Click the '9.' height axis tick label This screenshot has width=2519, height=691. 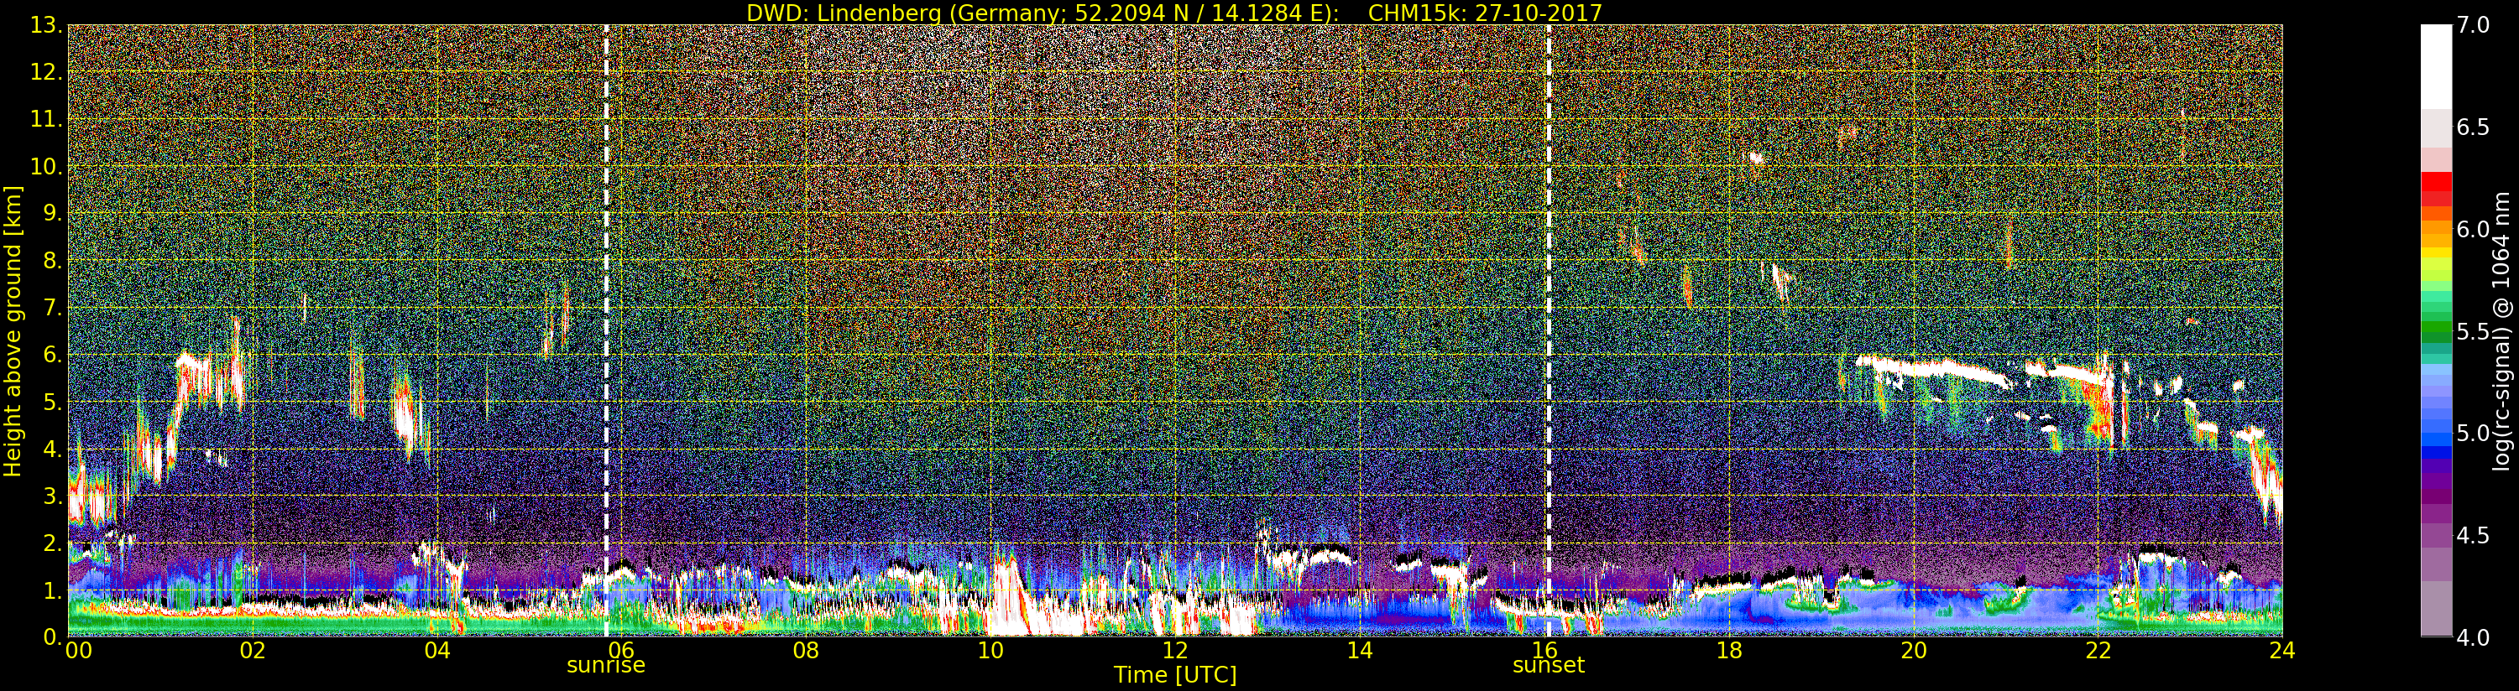coord(52,213)
